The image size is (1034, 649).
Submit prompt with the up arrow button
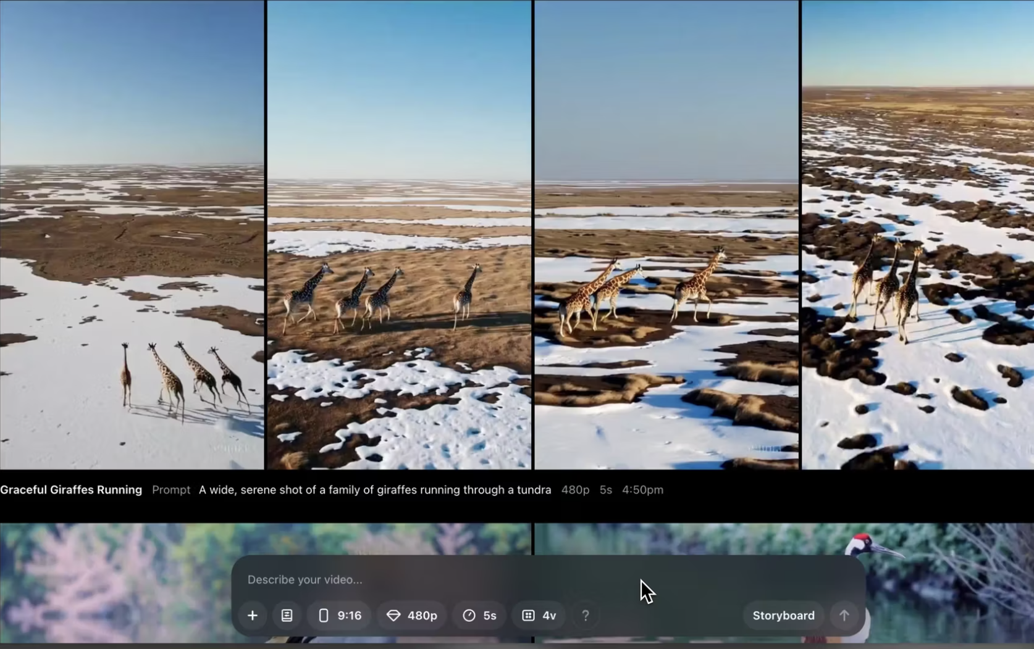844,615
